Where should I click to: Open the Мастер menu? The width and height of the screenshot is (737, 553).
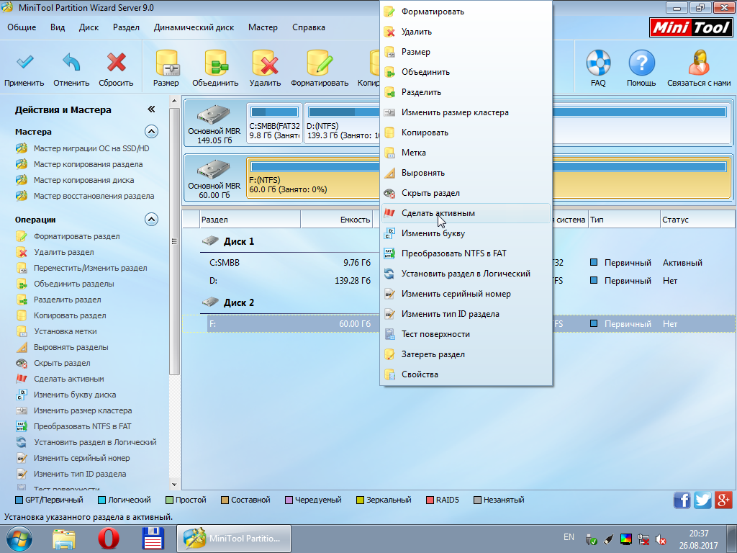click(263, 27)
